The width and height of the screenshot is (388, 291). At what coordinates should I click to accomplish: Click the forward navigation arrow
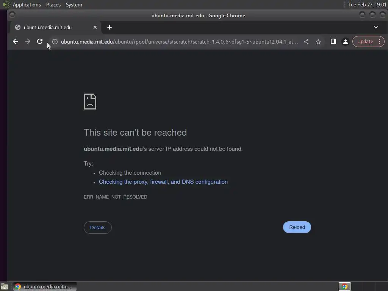(x=27, y=42)
